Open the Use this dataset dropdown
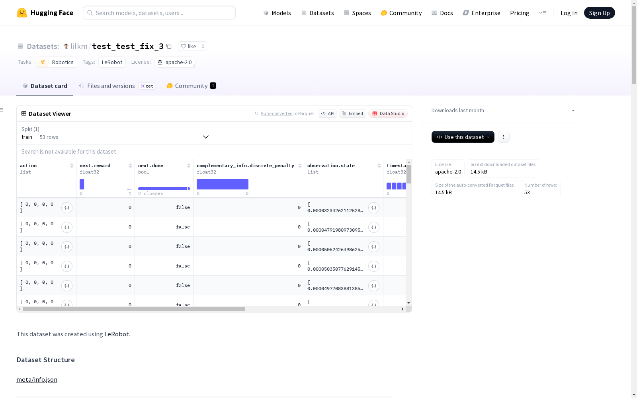Viewport: 637px width, 398px height. tap(463, 137)
